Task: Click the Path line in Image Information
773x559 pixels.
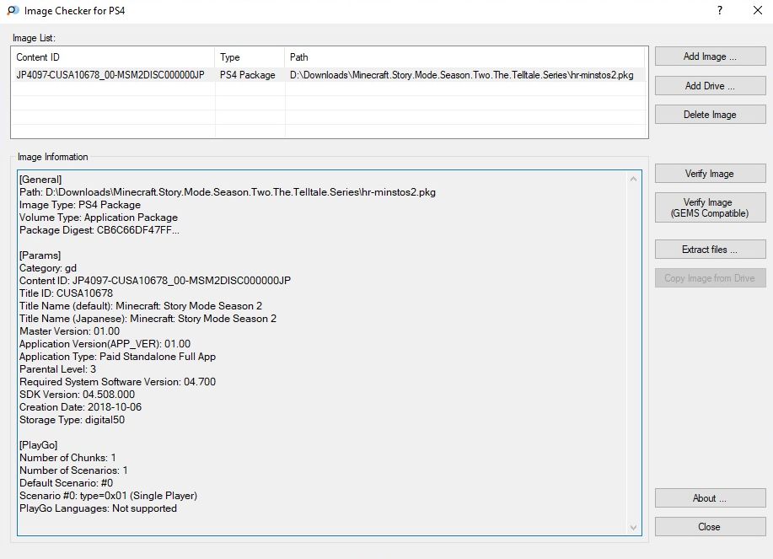Action: (228, 192)
